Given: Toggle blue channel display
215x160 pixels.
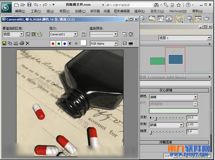Looking at the screenshot, I should [65, 43].
